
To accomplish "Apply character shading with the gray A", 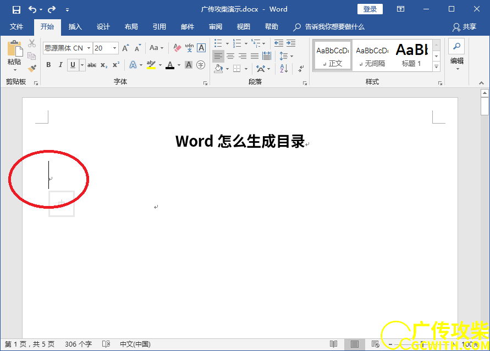I will (x=189, y=65).
